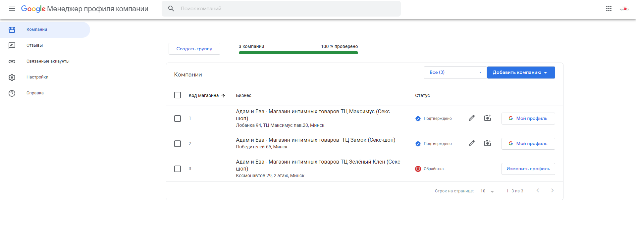Open Мой профиль for ТЦ Замок
The image size is (636, 251).
[528, 144]
